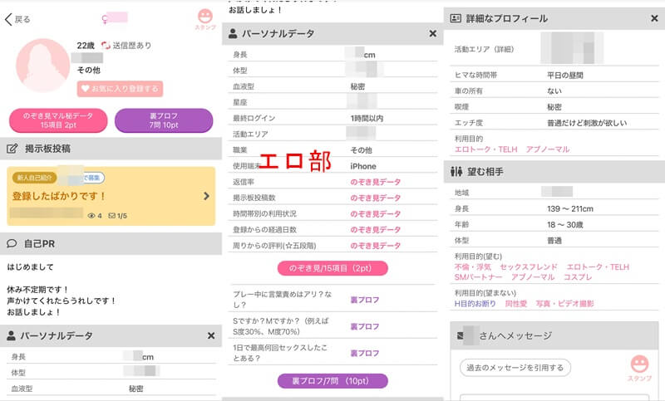The image size is (665, 401).
Task: Close the パーソナルデータ section below 自己PR
Action: 211,335
